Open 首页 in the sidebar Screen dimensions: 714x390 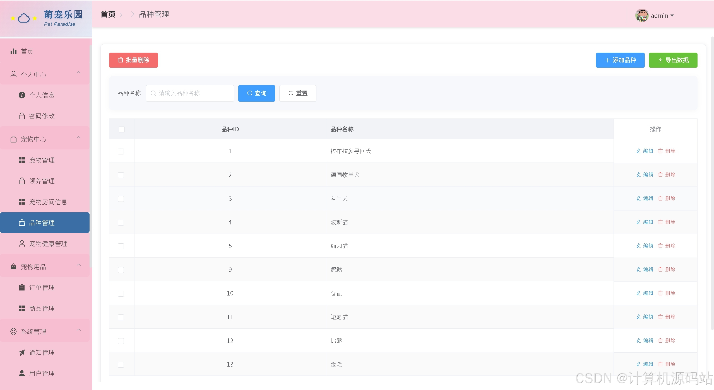[45, 51]
